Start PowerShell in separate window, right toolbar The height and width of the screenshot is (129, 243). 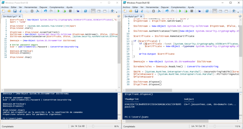207,11
